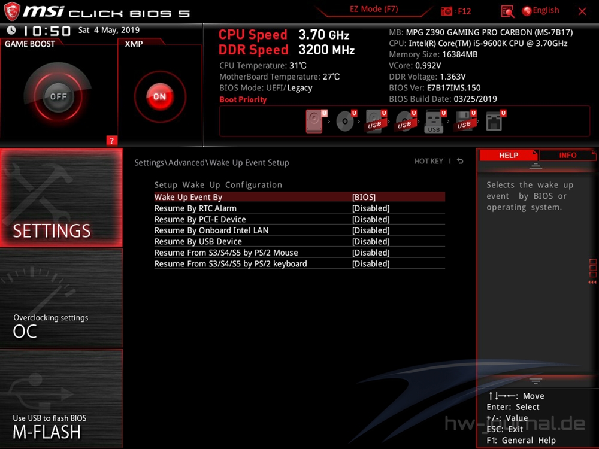Change Resume From S3/S4/S5 by PS/2 Mouse value

[299, 253]
